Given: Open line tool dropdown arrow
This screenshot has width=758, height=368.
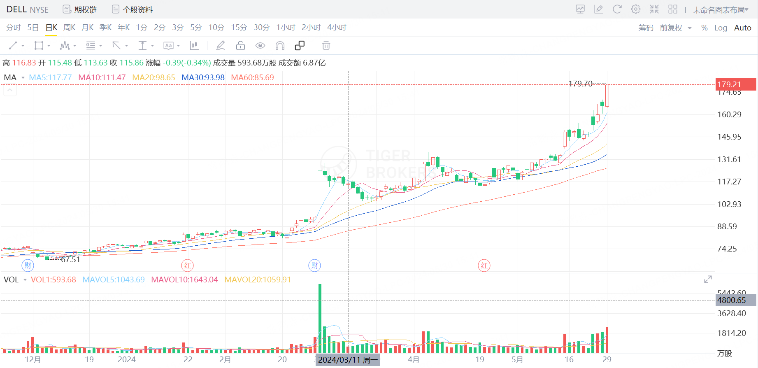Looking at the screenshot, I should [x=23, y=46].
